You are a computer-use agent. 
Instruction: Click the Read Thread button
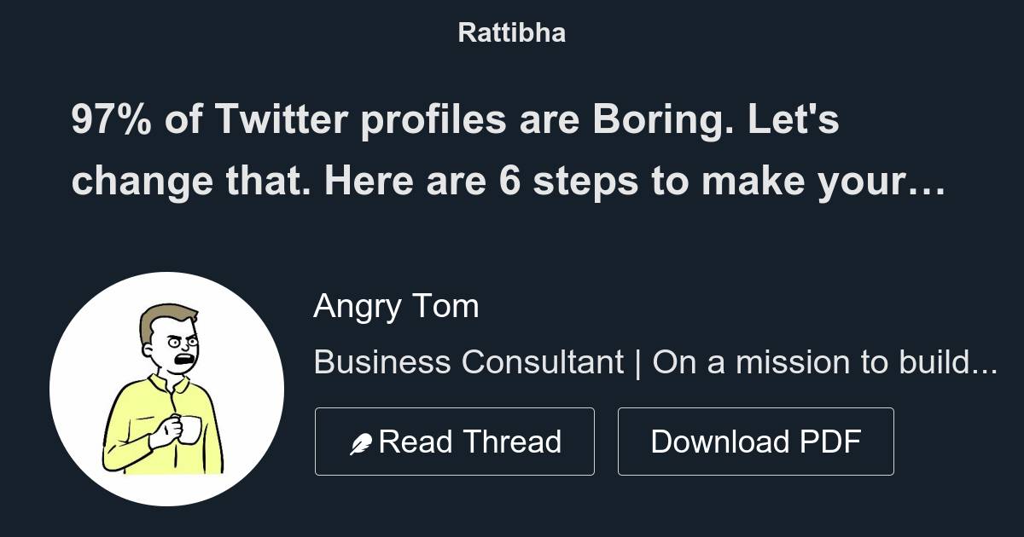pos(455,441)
